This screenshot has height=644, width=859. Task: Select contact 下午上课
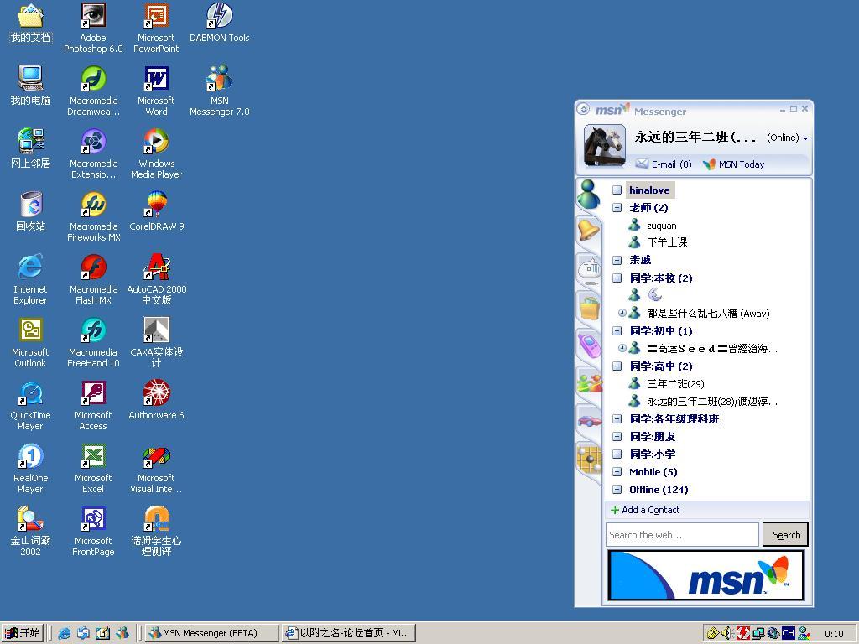pyautogui.click(x=658, y=242)
